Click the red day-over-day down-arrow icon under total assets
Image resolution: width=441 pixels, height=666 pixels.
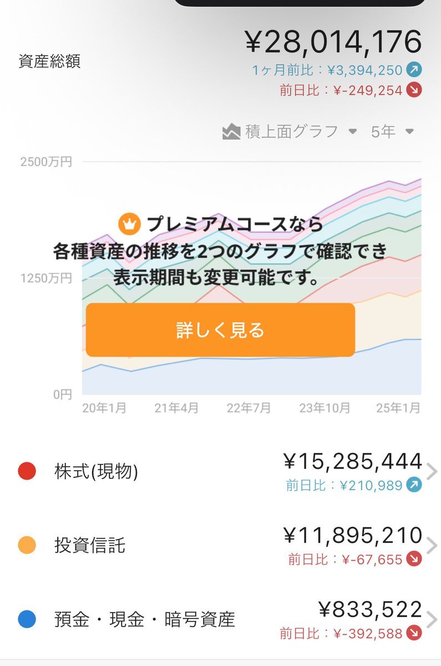(x=413, y=90)
